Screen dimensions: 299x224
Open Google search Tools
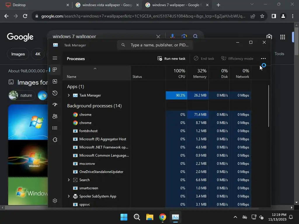pos(279,54)
